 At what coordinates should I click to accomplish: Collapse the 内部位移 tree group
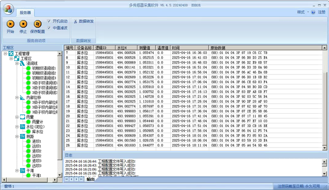17,98
